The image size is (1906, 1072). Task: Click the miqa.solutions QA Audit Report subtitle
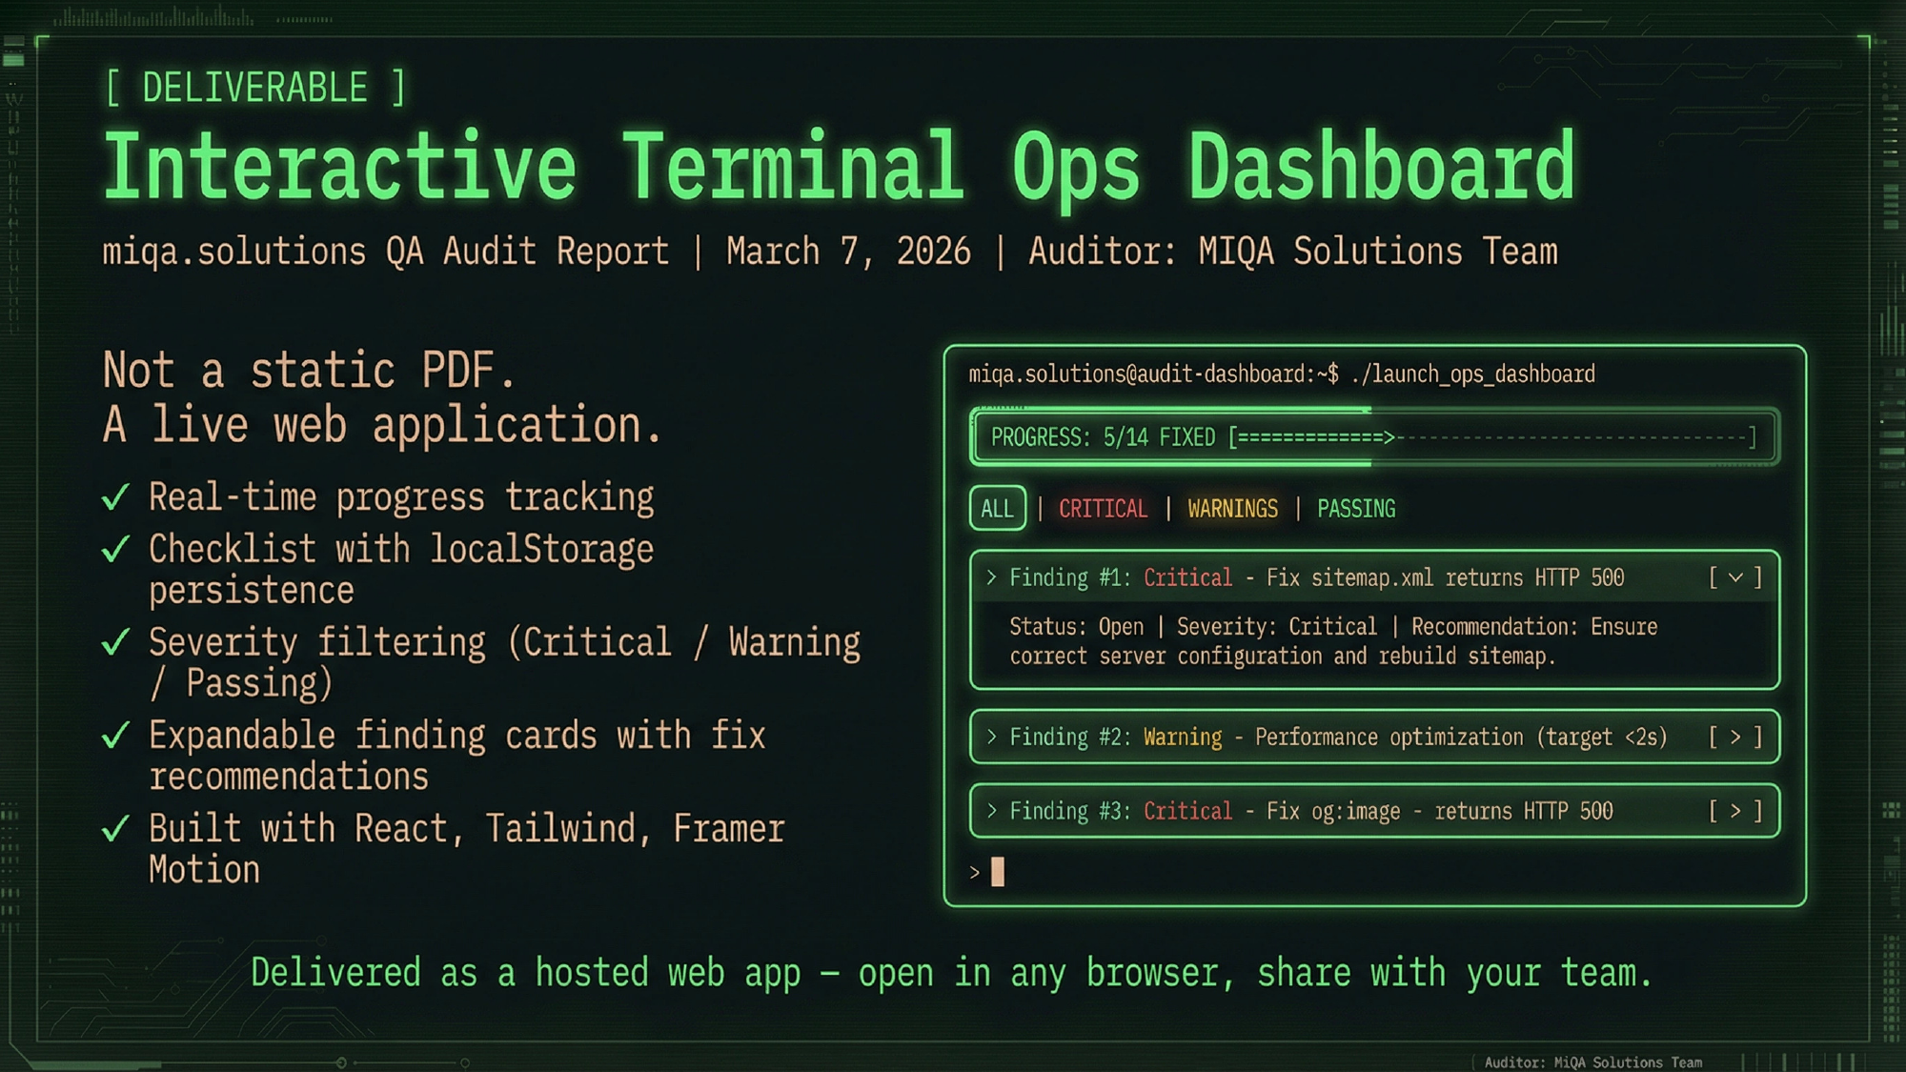pos(830,252)
